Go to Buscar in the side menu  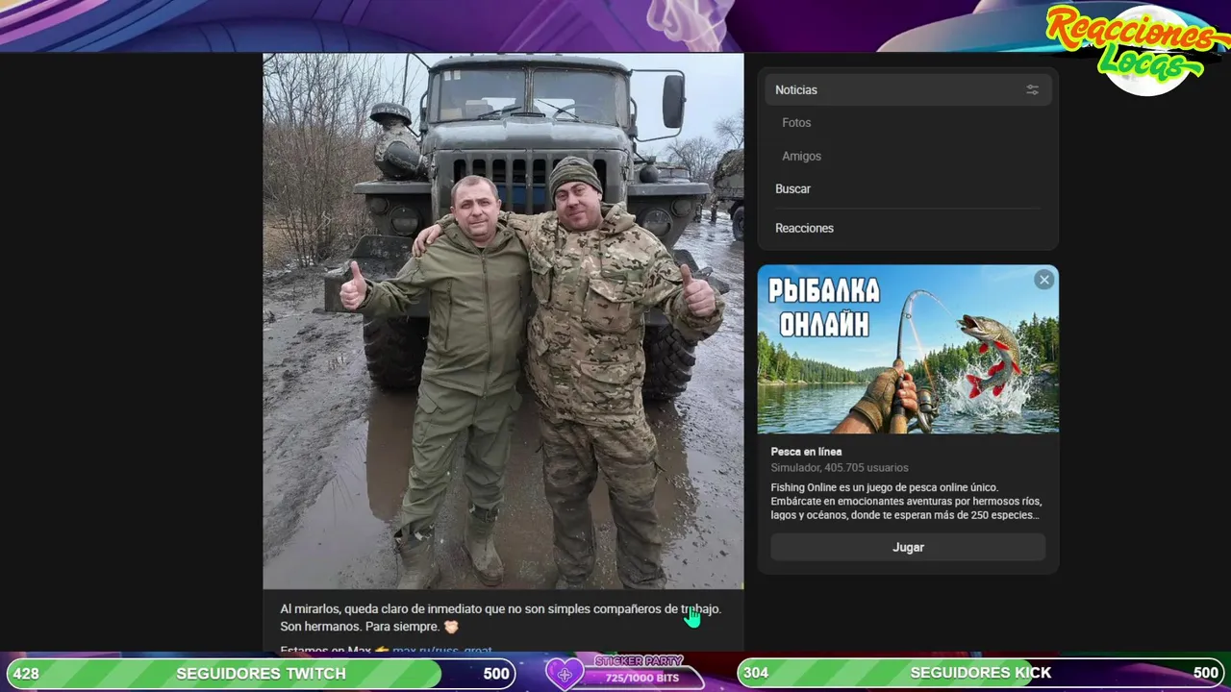pyautogui.click(x=792, y=189)
